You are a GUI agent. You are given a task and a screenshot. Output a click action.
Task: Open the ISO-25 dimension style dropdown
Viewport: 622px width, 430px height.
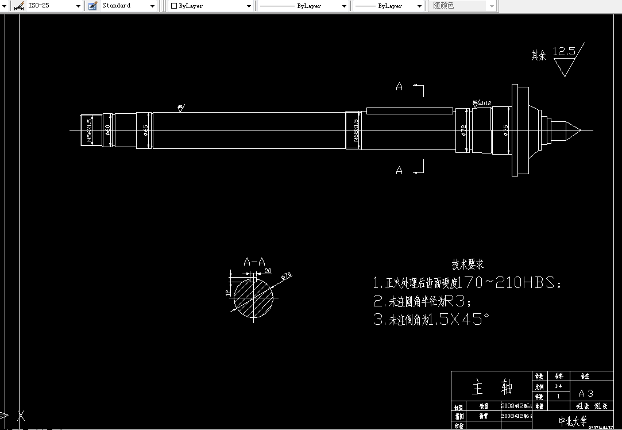[x=78, y=6]
